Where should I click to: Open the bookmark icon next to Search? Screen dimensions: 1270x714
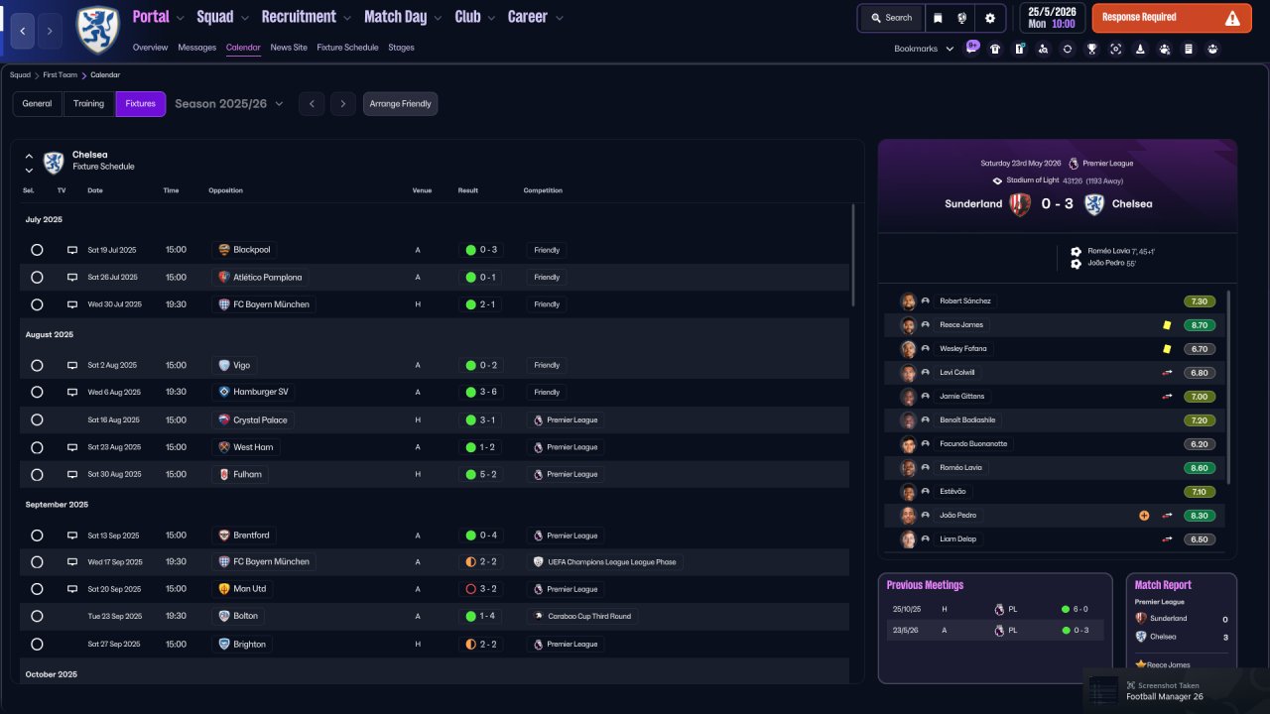(938, 18)
